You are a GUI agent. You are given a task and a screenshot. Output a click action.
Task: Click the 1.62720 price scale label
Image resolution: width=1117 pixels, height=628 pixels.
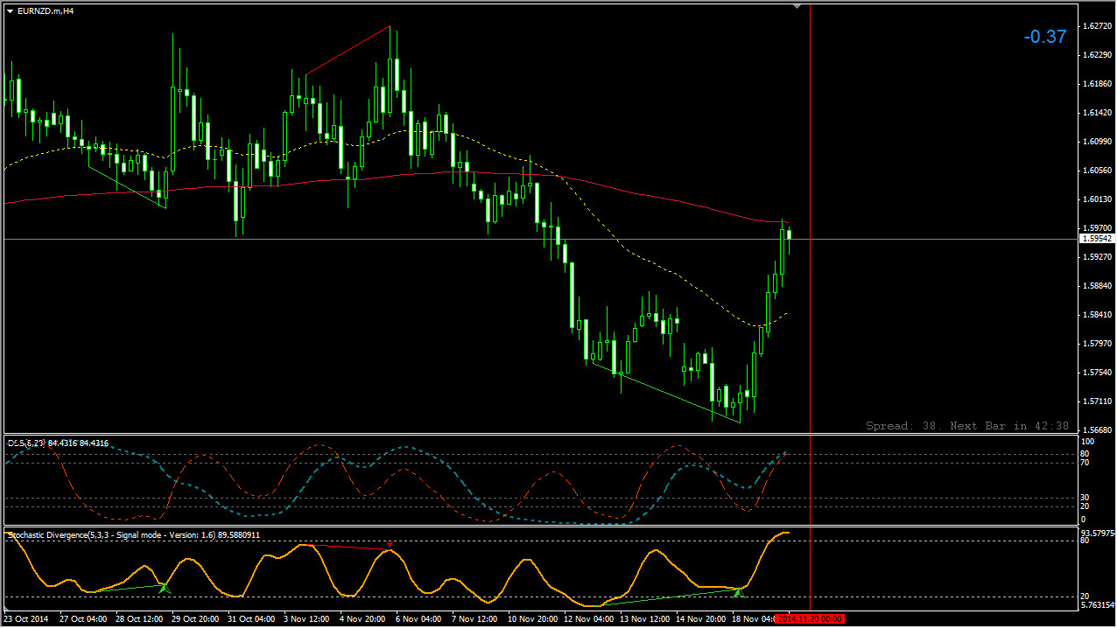click(x=1097, y=26)
